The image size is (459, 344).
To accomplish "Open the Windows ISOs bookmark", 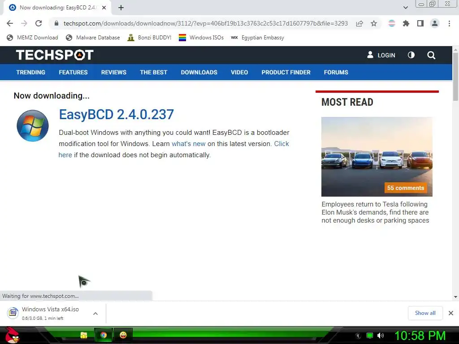I will click(x=201, y=38).
